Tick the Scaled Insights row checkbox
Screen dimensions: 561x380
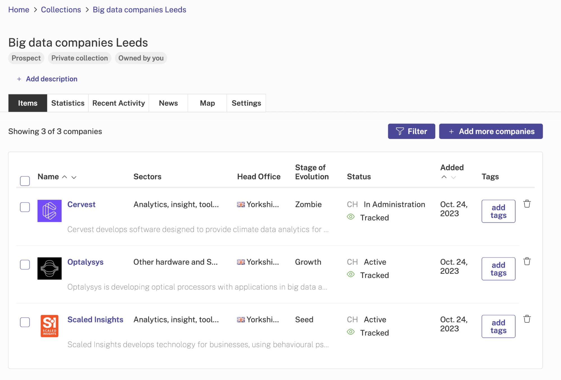(x=25, y=322)
